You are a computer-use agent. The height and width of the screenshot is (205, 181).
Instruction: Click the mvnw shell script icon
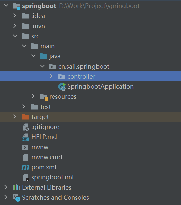[25, 147]
